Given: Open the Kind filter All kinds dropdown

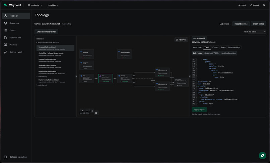Looking at the screenshot, I should coord(257,32).
